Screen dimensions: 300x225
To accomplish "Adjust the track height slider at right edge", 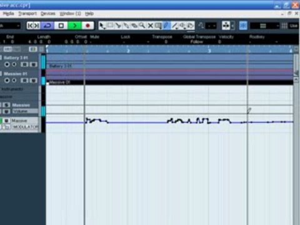I will [296, 73].
